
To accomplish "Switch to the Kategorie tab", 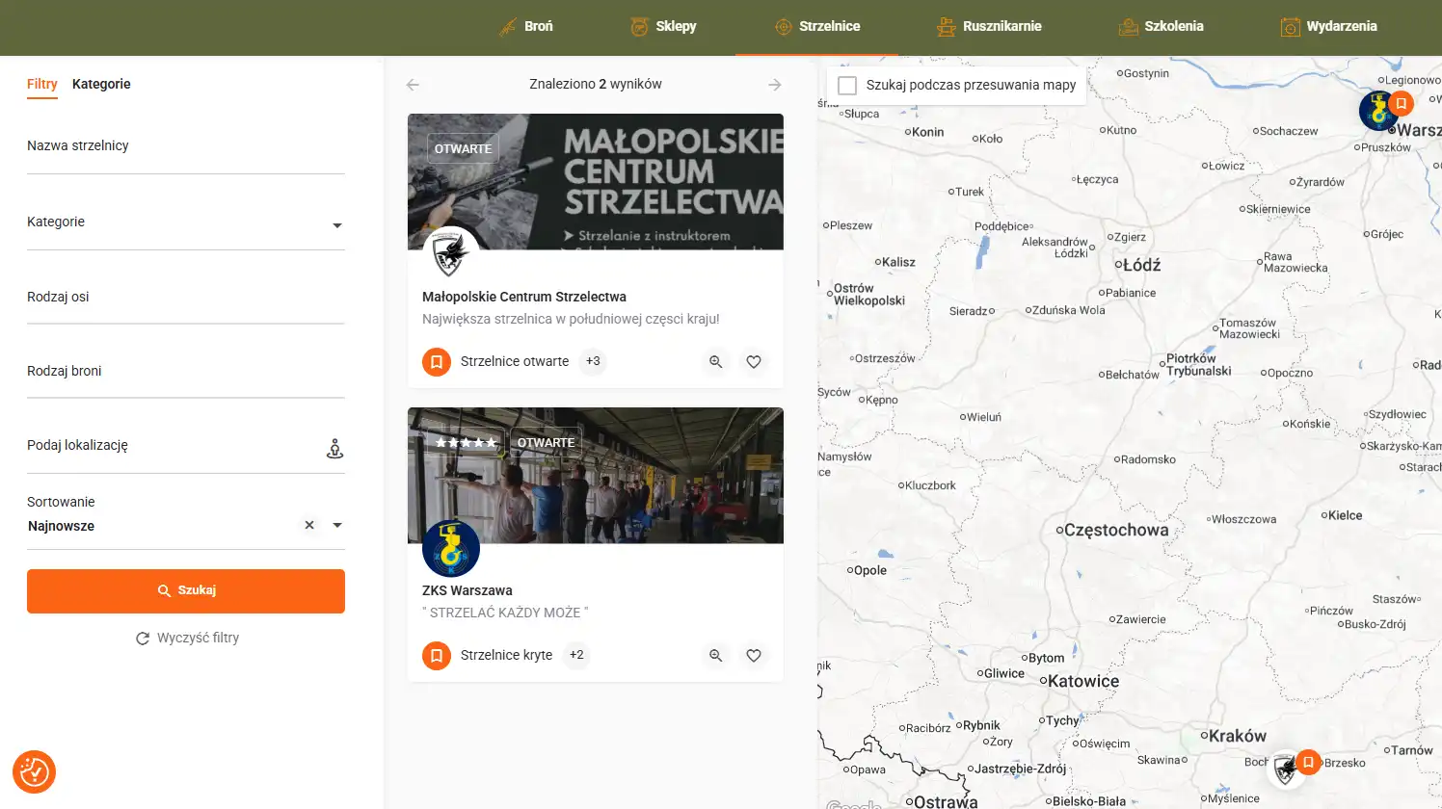I will click(x=101, y=84).
